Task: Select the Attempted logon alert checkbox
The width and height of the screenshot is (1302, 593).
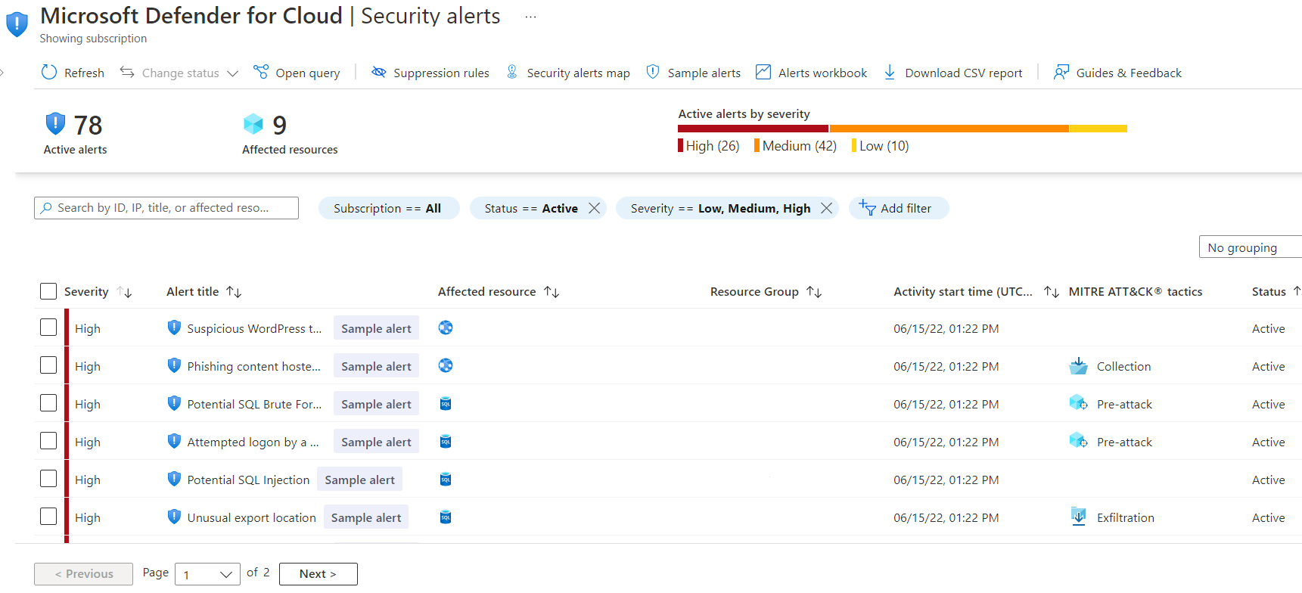Action: point(48,440)
